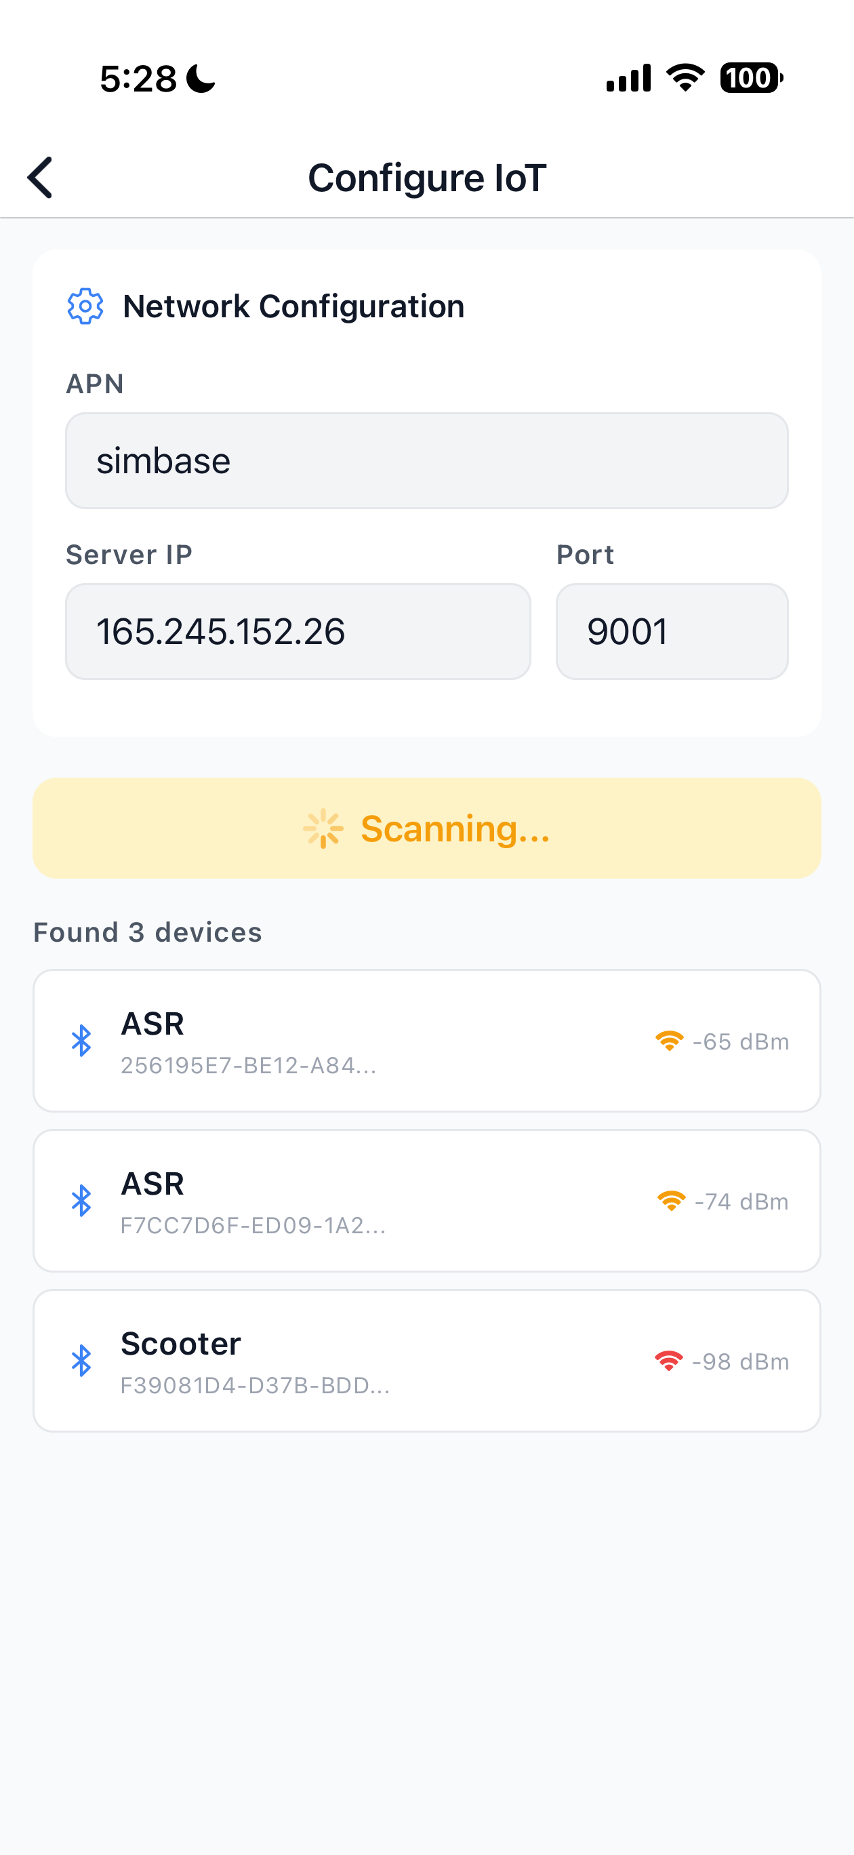
Task: Edit the Server IP input field
Action: (298, 631)
